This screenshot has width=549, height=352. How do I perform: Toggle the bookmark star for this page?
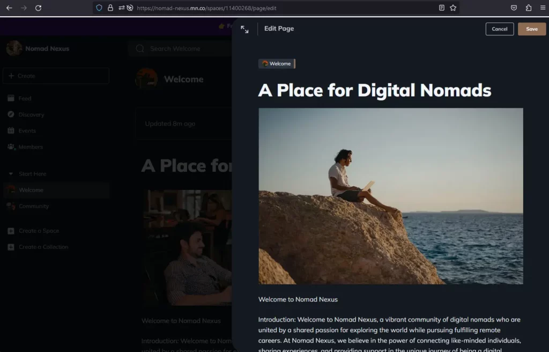click(x=454, y=8)
